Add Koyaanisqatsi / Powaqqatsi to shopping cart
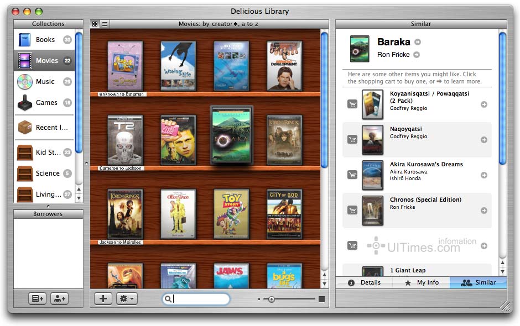 [x=352, y=104]
